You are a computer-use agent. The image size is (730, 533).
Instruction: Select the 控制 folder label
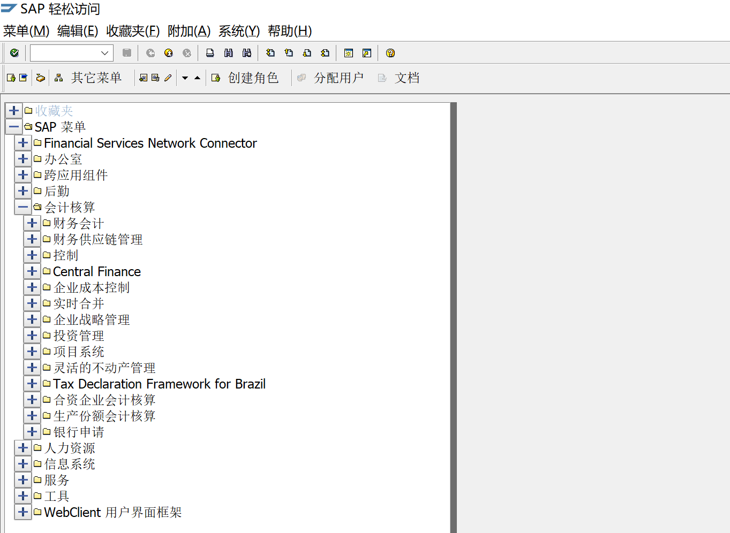[x=66, y=255]
